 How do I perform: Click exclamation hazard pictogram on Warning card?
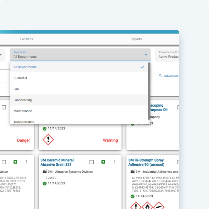point(48,140)
